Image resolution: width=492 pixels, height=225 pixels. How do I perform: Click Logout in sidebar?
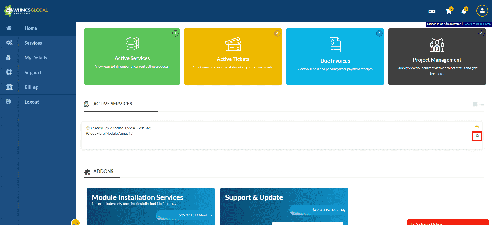[x=32, y=102]
